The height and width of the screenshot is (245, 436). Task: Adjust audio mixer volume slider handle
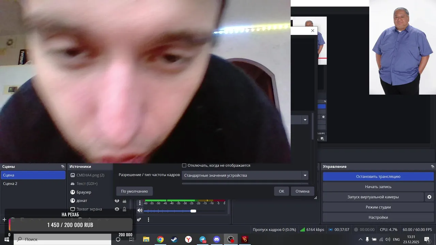pos(193,211)
